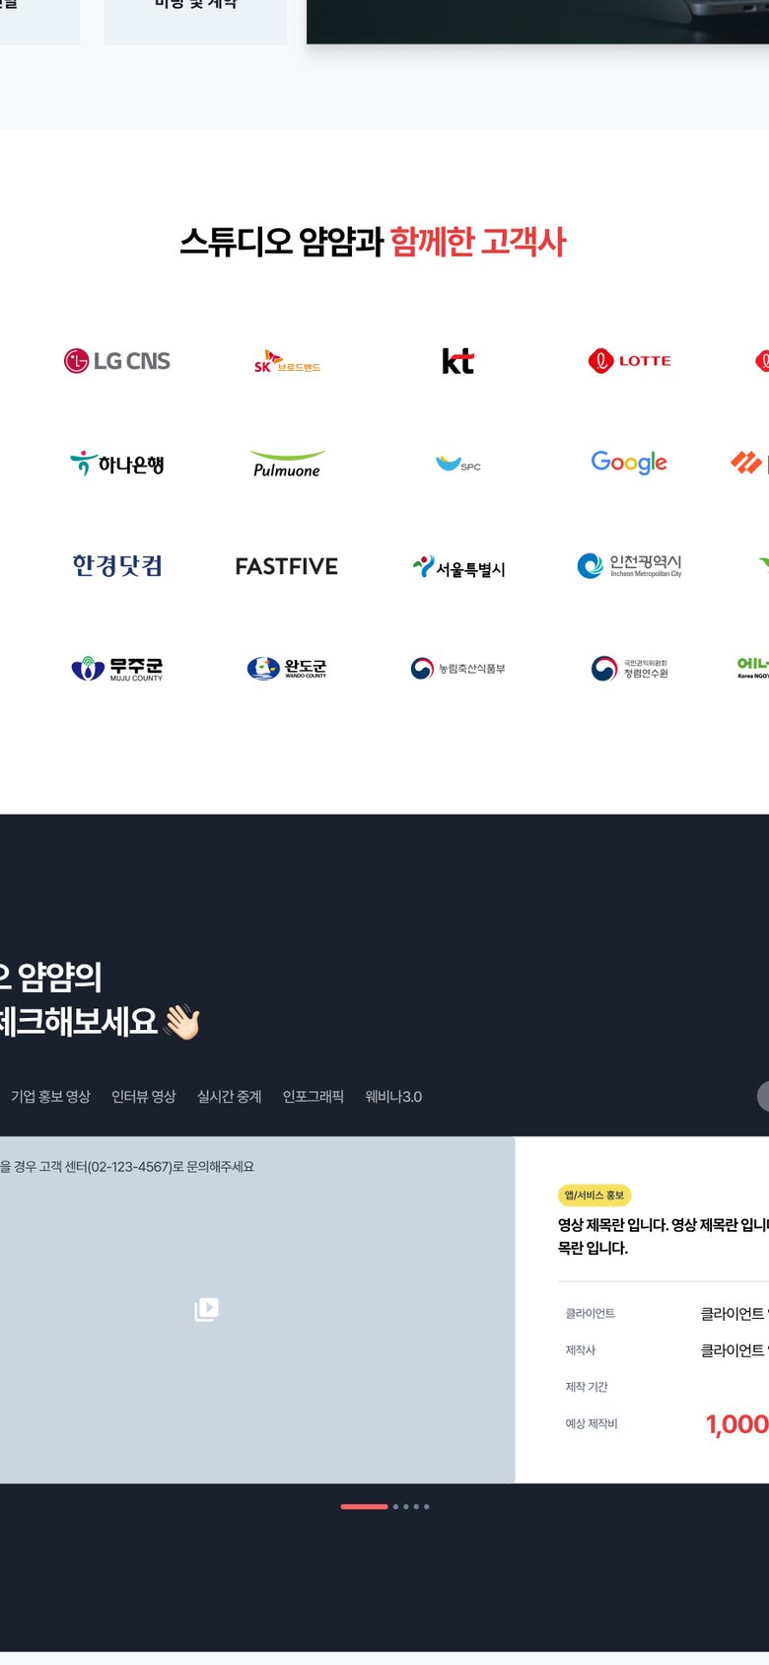The image size is (769, 1665).
Task: Switch to the 웨비나3.0 tab
Action: 393,1097
